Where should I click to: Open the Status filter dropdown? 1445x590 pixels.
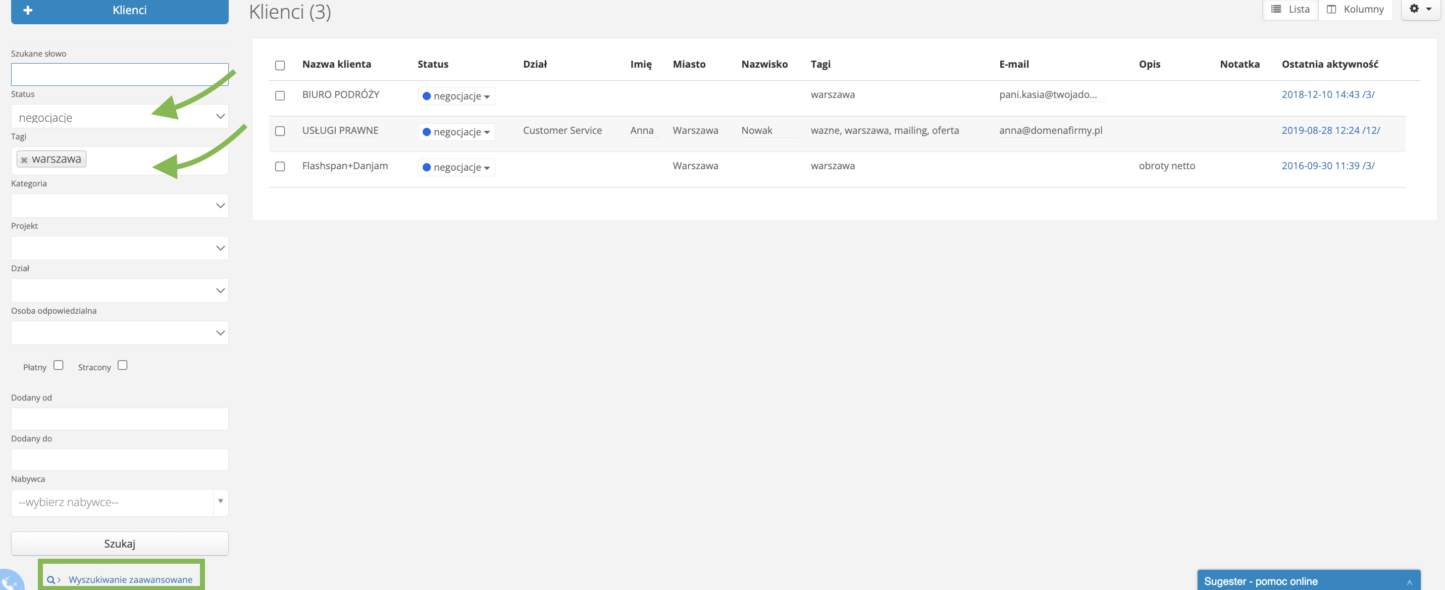click(x=120, y=117)
